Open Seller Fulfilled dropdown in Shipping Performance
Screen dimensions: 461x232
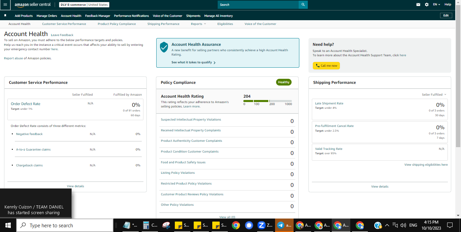click(434, 95)
